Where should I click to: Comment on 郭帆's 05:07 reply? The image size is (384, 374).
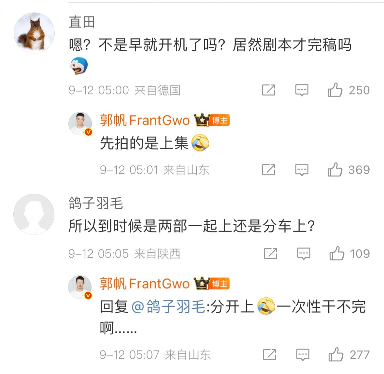[303, 355]
